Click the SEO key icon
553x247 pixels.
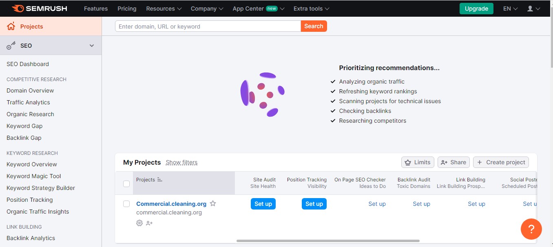[x=11, y=46]
